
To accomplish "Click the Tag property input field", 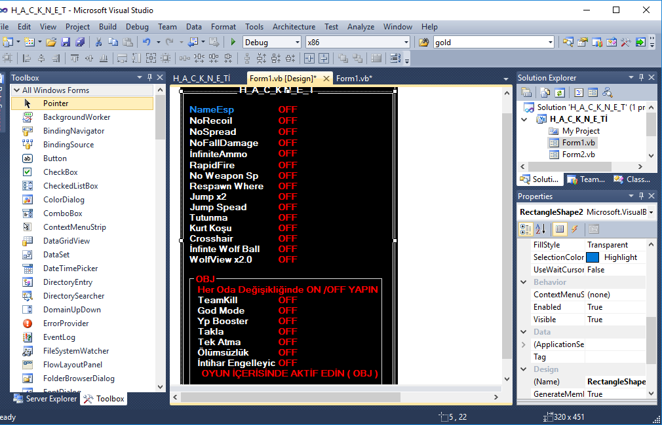I will coord(615,357).
